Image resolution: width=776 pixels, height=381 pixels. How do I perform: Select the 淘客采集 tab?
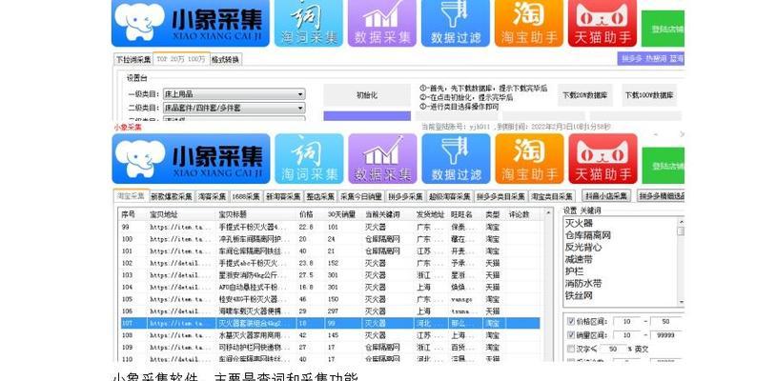212,196
